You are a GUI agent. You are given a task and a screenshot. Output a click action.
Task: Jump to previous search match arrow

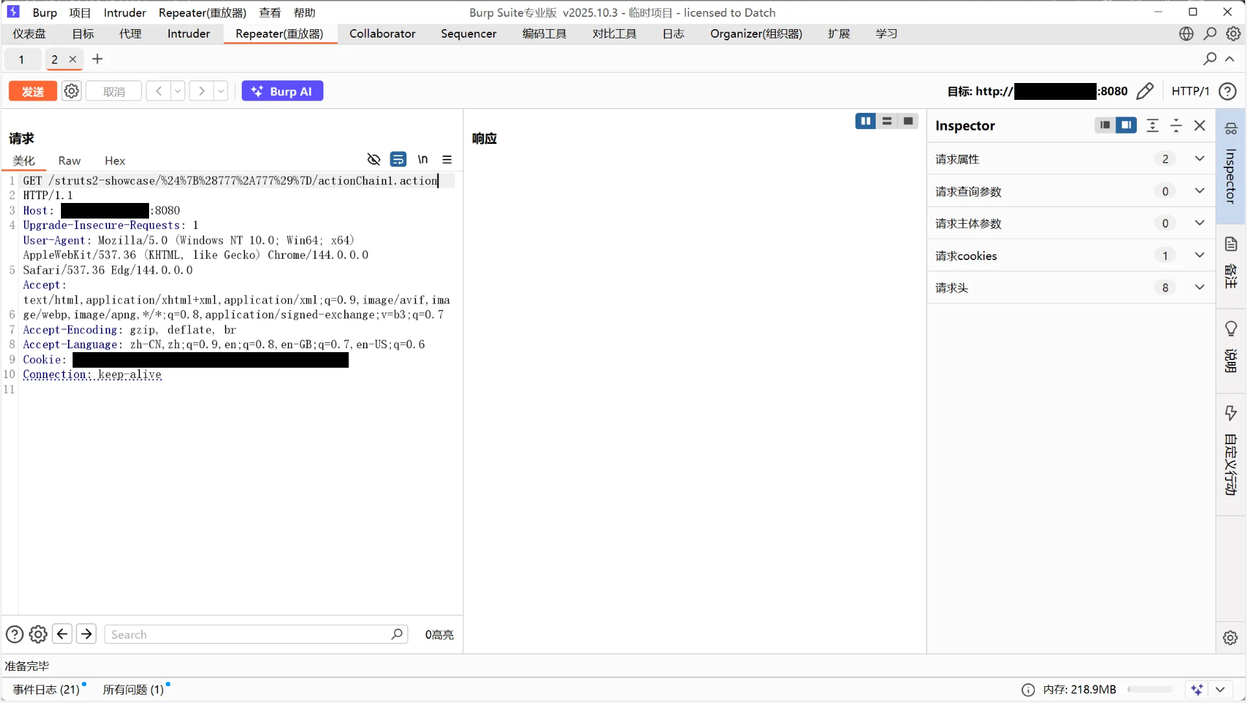pyautogui.click(x=62, y=634)
